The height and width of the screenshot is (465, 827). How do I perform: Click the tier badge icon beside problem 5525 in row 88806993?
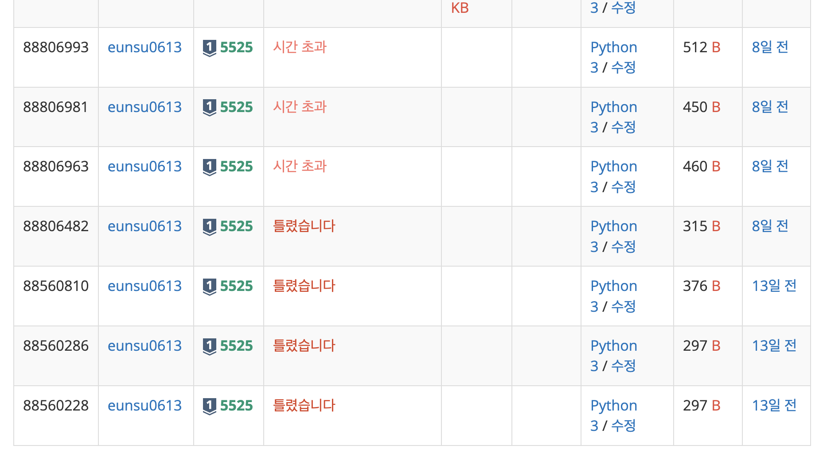coord(209,47)
